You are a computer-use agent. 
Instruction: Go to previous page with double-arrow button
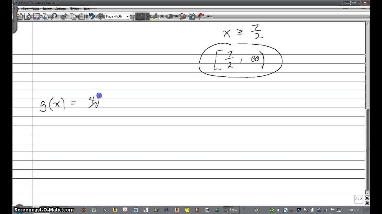point(367,198)
